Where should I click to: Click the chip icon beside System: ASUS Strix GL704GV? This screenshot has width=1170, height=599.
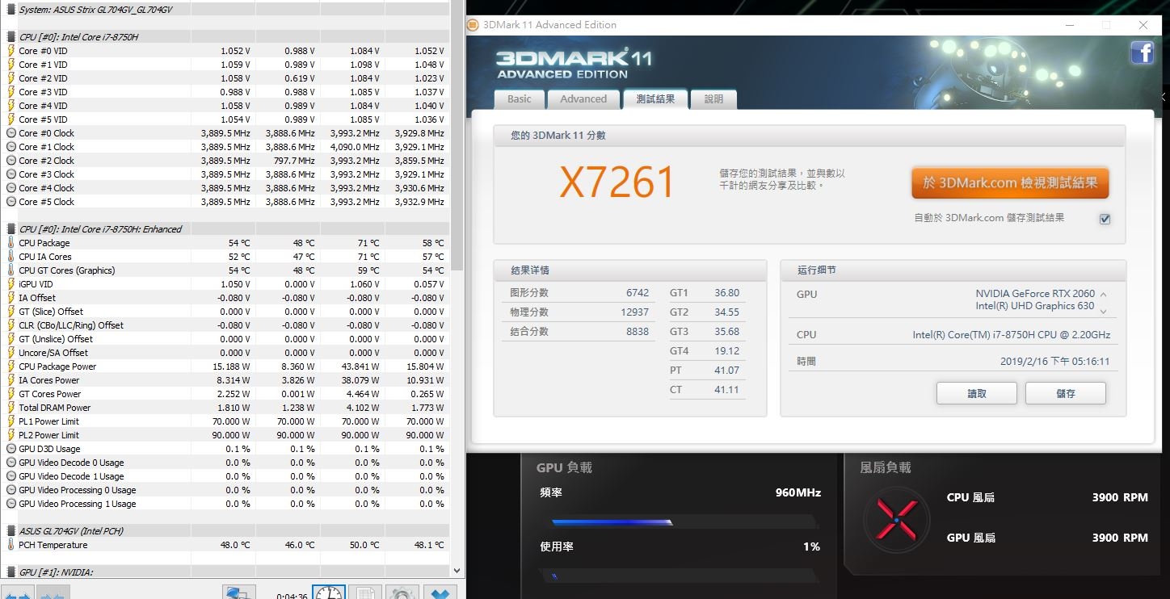pyautogui.click(x=11, y=9)
